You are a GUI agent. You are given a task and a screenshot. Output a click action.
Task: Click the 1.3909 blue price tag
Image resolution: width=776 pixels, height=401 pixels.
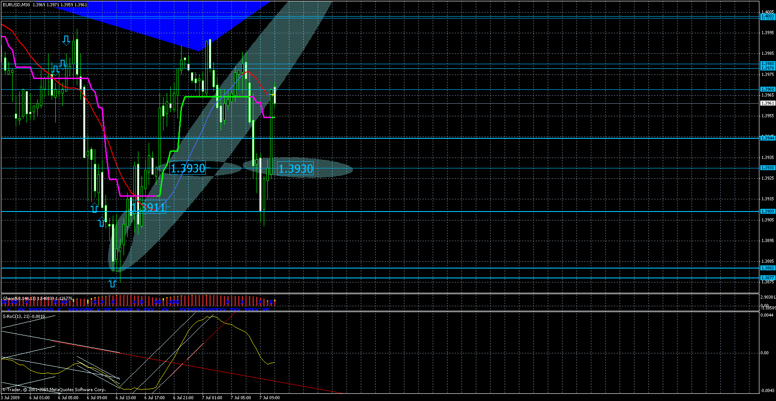(x=767, y=212)
